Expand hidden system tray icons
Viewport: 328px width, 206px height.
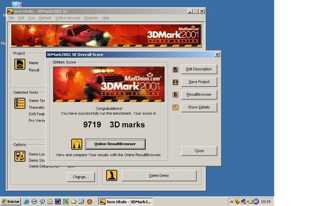[232, 202]
